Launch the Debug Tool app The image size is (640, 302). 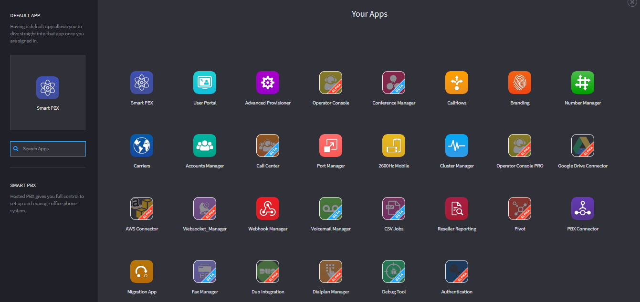point(394,271)
